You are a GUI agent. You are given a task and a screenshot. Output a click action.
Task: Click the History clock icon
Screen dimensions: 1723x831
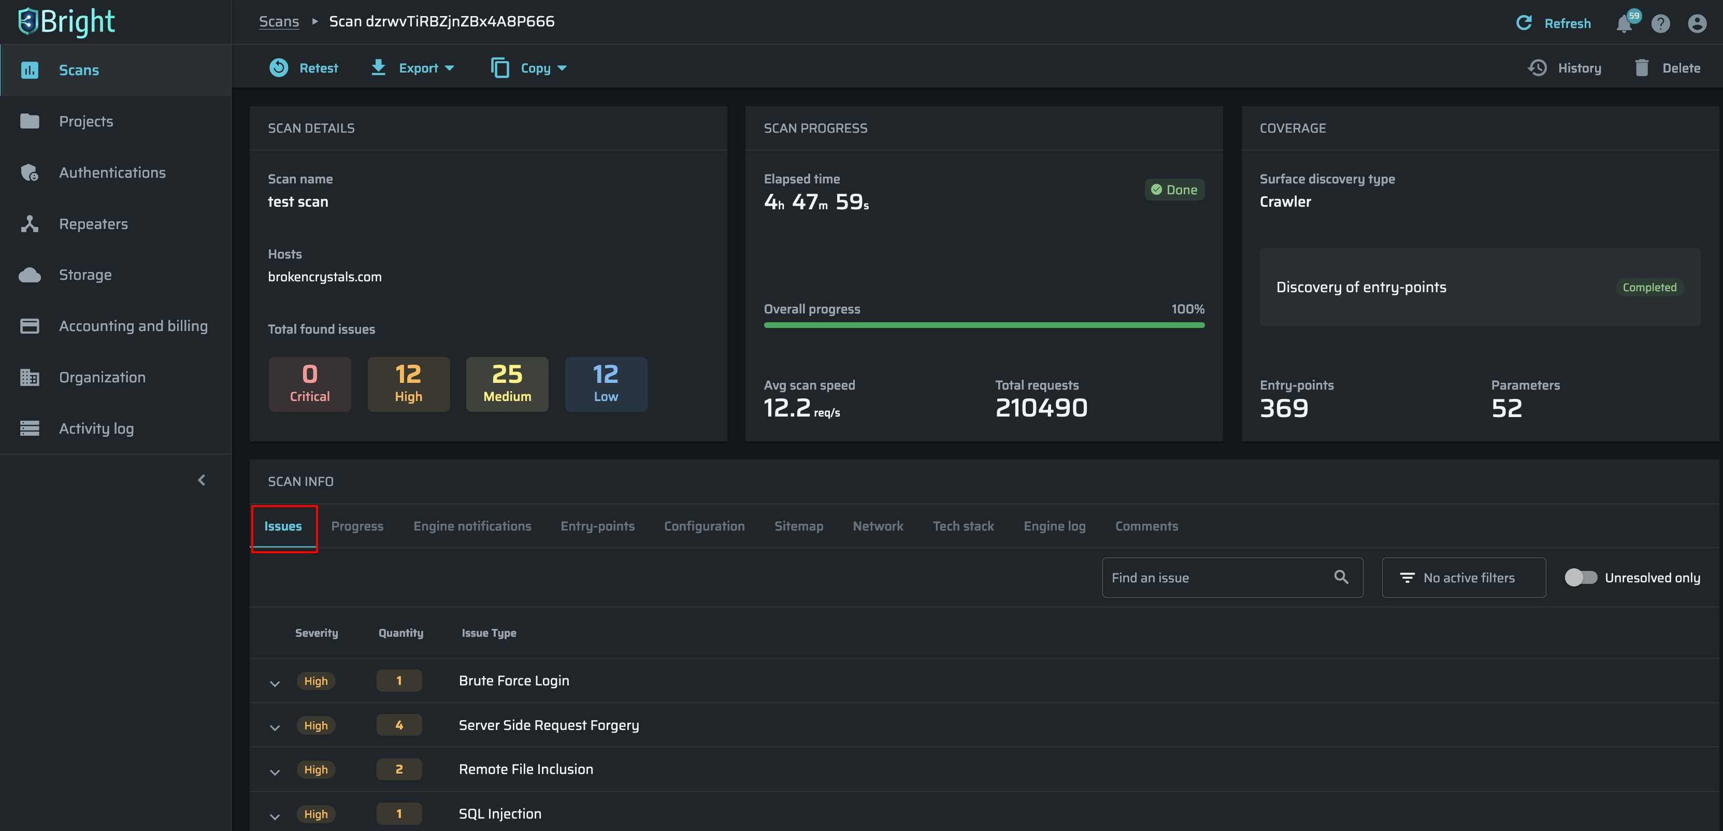pos(1537,67)
